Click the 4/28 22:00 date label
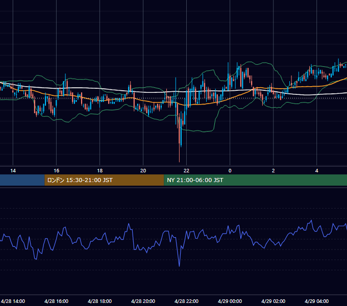The image size is (347, 306). pos(186,301)
